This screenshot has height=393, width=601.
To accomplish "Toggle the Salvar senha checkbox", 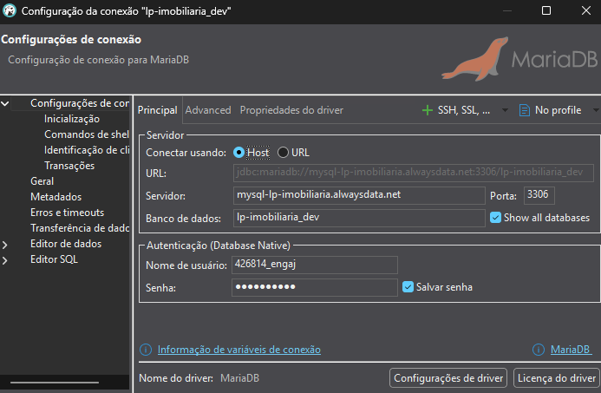I will coord(408,287).
